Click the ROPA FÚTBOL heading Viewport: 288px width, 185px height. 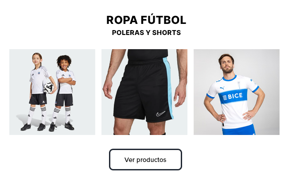(x=146, y=20)
